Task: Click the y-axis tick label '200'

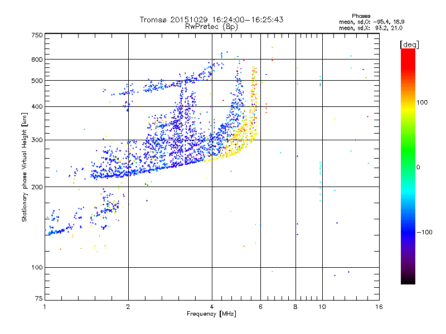Action: tap(37, 187)
